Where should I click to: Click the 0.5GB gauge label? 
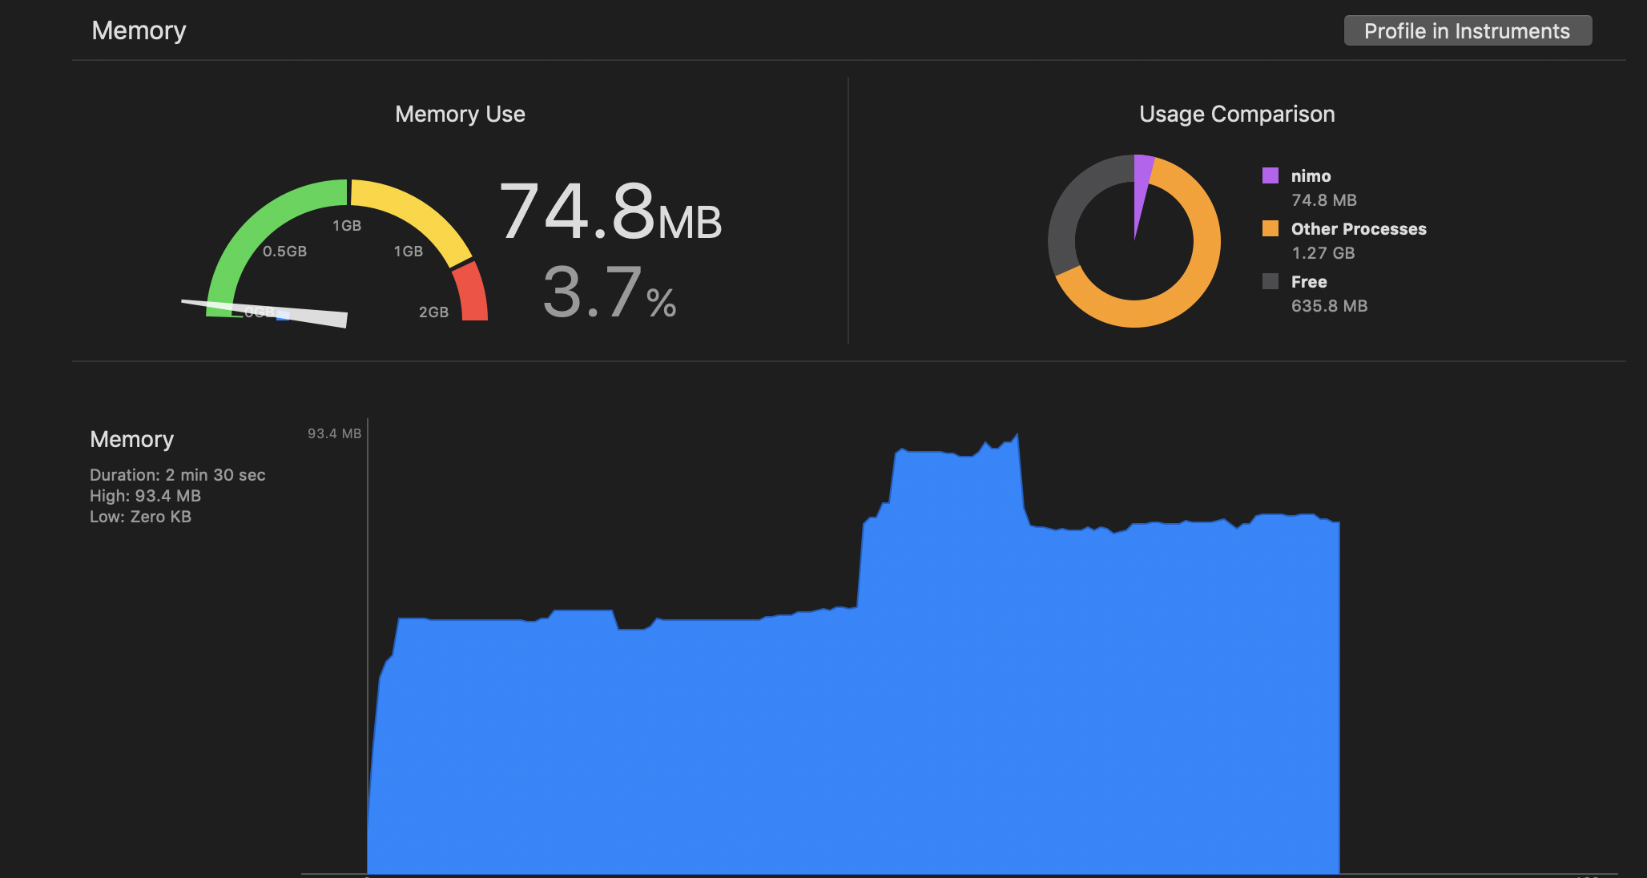click(x=284, y=252)
